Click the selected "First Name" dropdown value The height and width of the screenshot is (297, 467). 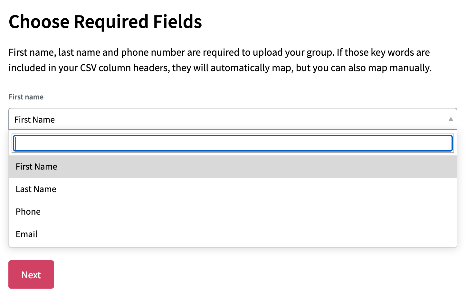(x=34, y=119)
